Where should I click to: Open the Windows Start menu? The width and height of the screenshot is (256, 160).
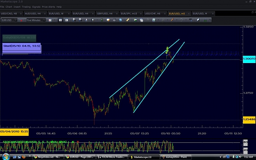6,157
